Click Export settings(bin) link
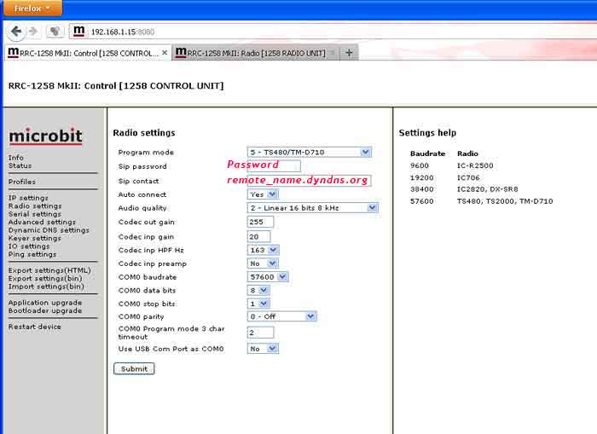Viewport: 597px width, 434px height. click(45, 278)
